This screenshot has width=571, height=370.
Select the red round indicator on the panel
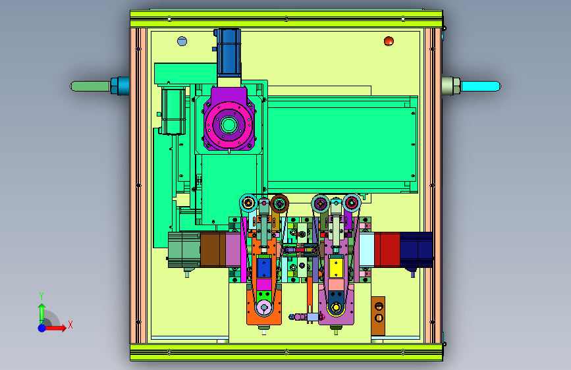(x=389, y=41)
